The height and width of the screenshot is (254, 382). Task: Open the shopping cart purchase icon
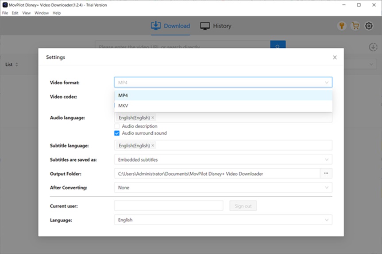pos(355,26)
